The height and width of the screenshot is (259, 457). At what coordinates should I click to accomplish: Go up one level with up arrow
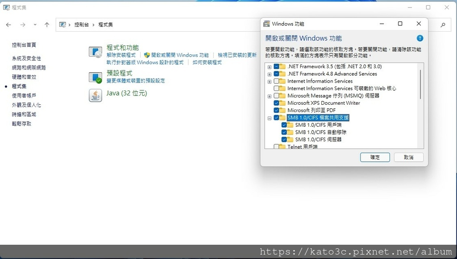[47, 25]
